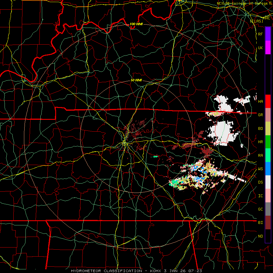Click the WS legend label
This screenshot has height=273, width=273.
(x=260, y=169)
